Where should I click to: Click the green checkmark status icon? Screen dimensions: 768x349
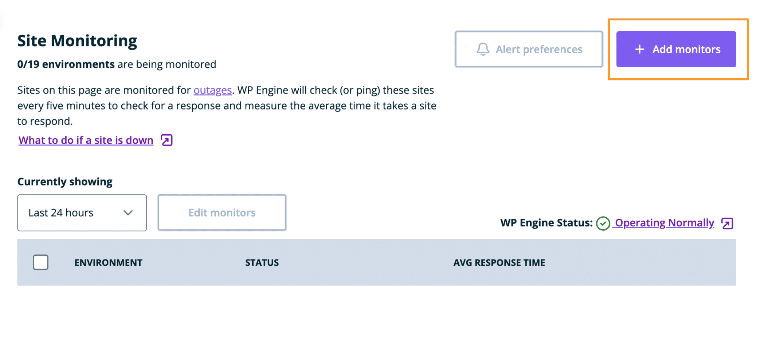[x=603, y=223]
